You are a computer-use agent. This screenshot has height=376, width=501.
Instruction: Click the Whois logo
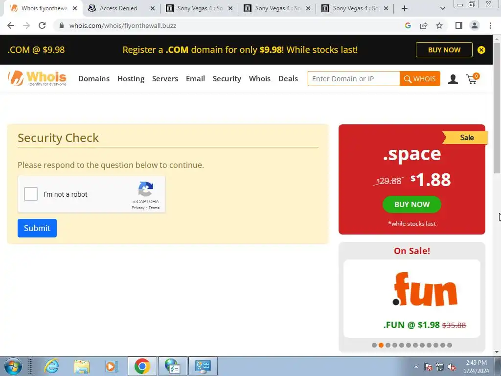pos(37,79)
